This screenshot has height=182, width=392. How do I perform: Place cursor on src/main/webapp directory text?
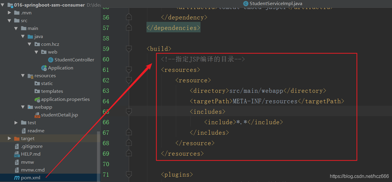click(256, 91)
